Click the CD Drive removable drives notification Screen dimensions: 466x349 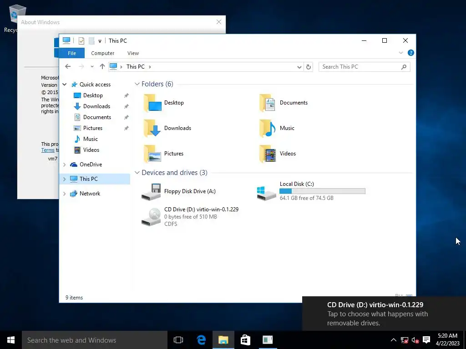click(384, 314)
